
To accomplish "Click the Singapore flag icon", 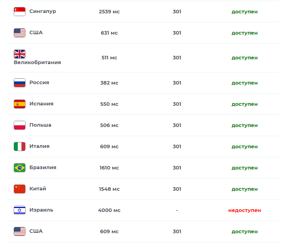I will 20,11.
